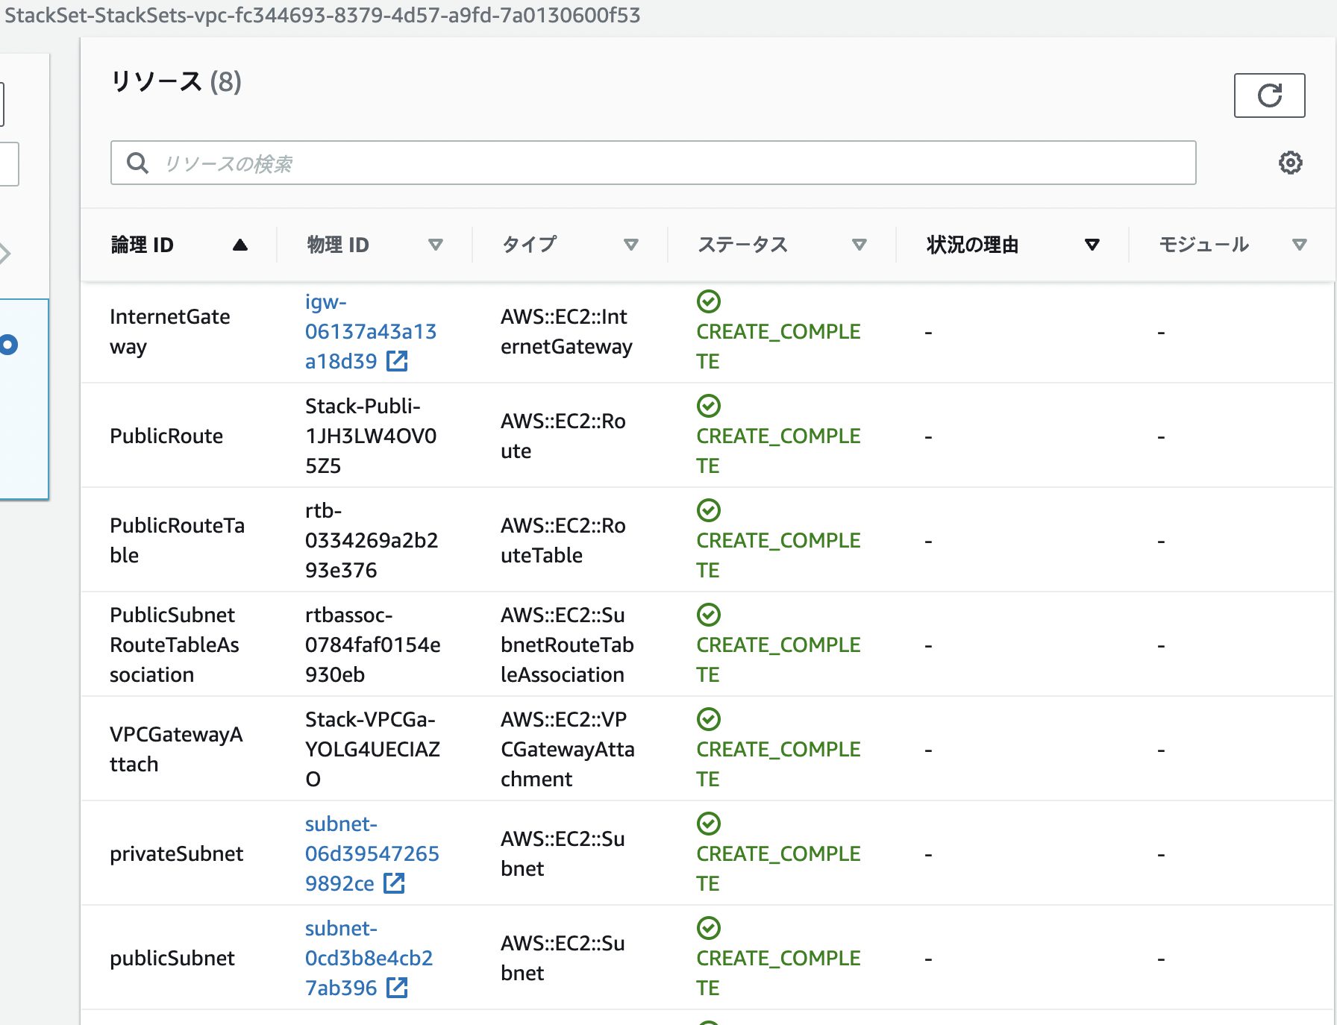This screenshot has height=1025, width=1337.
Task: Click the status check icon for publicSubnet
Action: 708,928
